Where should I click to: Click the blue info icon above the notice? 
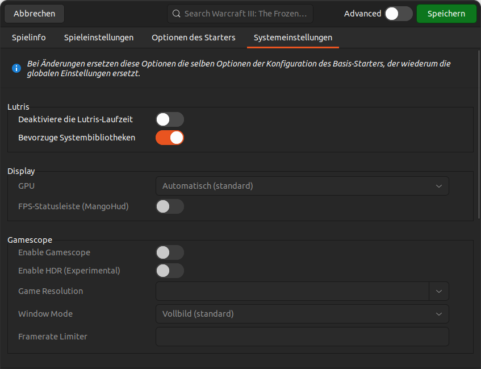[16, 68]
